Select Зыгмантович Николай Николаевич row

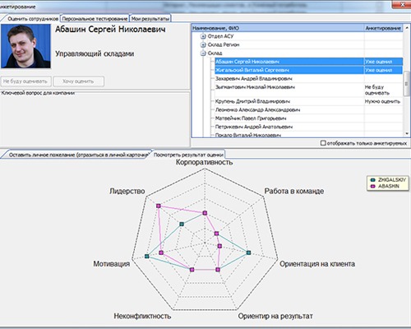309,90
